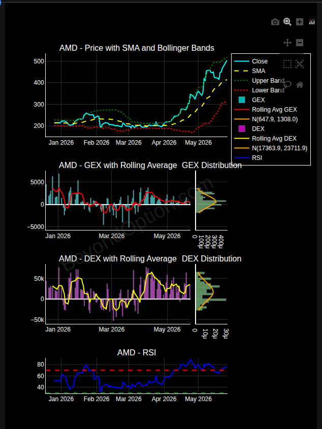This screenshot has height=429, width=322.
Task: Pick the Lasso Select tool
Action: 287,85
